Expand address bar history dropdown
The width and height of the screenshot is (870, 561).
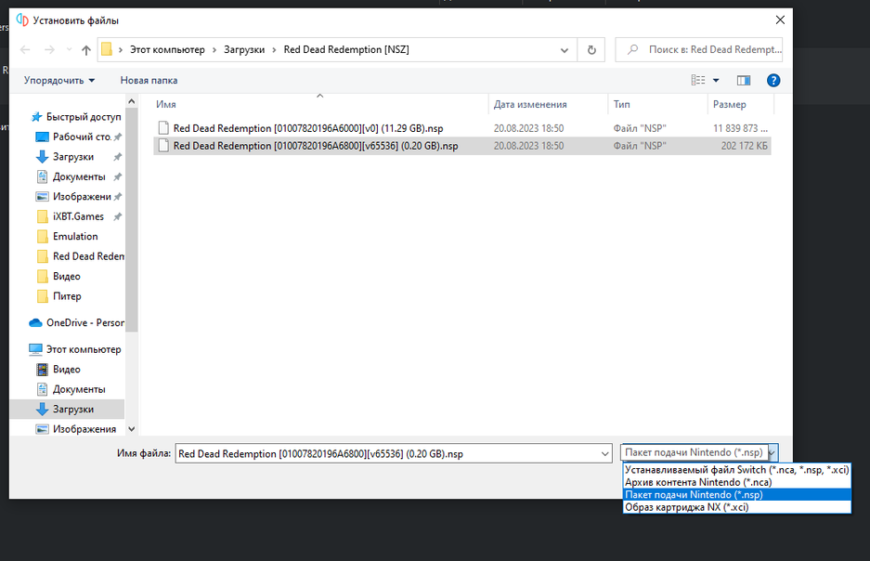point(565,50)
